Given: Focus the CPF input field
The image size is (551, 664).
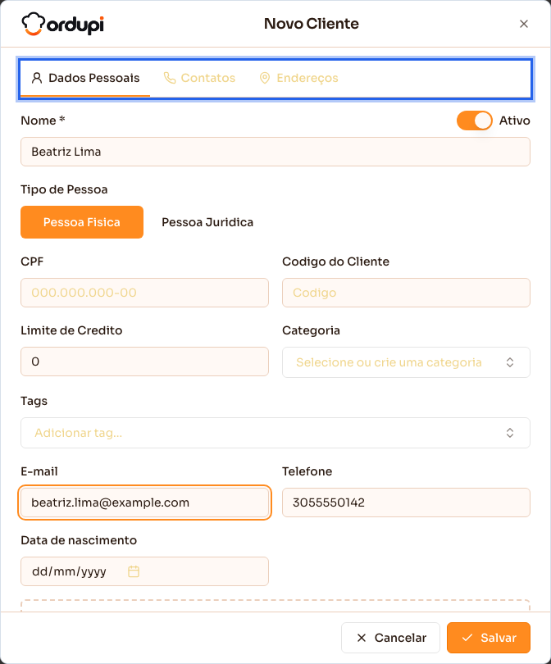Looking at the screenshot, I should (144, 293).
